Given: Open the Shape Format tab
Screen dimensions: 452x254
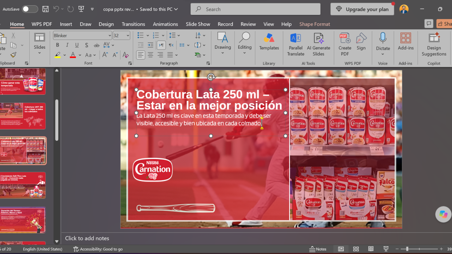Looking at the screenshot, I should point(315,24).
